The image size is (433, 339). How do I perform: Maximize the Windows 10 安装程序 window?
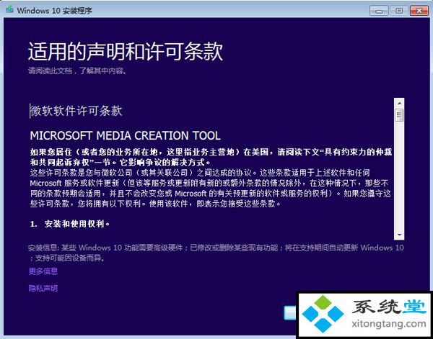pos(399,11)
